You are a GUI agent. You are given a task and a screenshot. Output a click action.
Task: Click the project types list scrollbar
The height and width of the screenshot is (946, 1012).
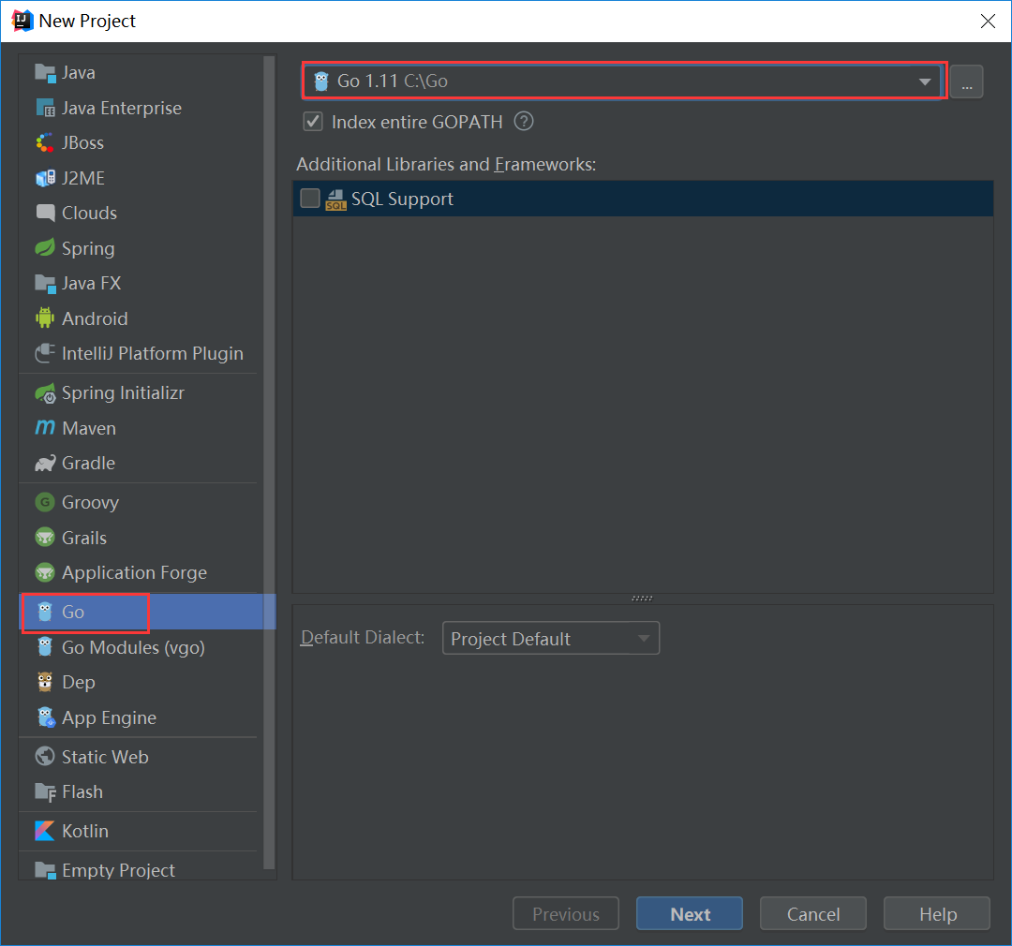tap(270, 462)
